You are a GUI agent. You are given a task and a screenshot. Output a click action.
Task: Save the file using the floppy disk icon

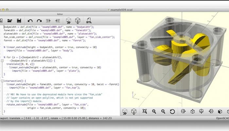point(19,20)
